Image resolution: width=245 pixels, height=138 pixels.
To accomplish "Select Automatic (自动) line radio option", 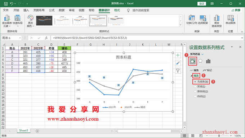I will coord(195,96).
